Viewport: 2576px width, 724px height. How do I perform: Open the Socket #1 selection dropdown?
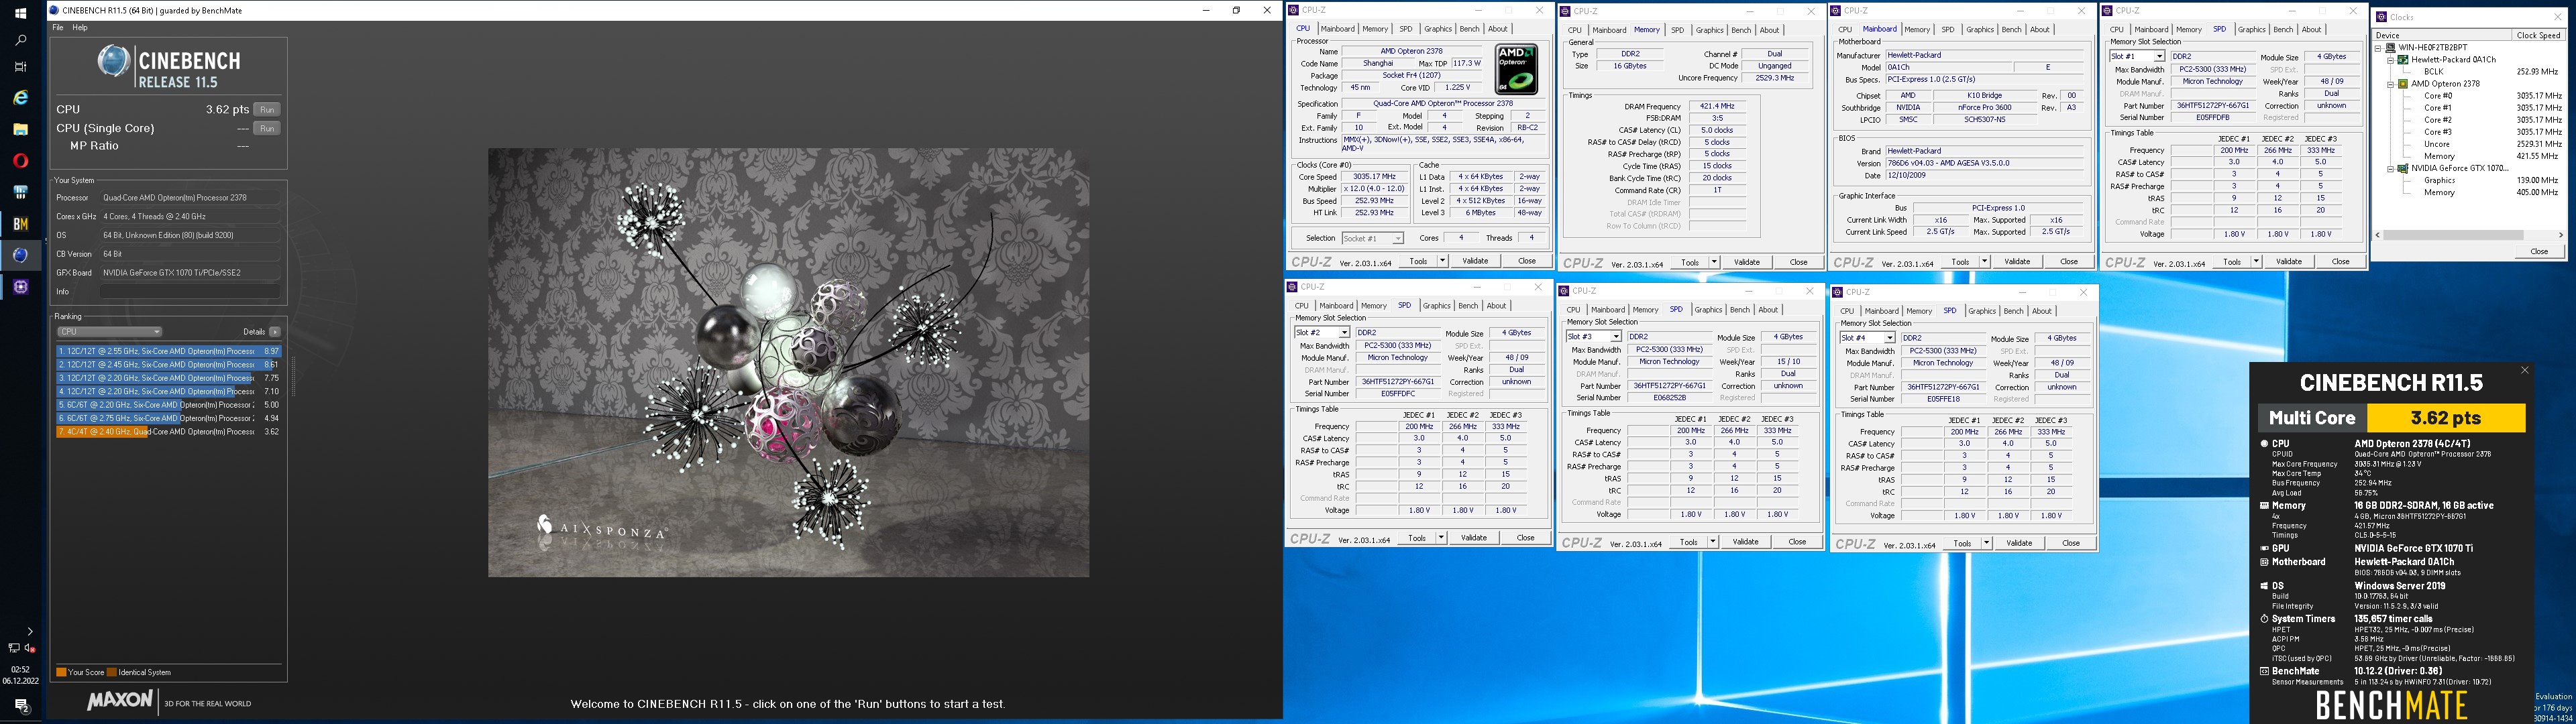[1372, 238]
